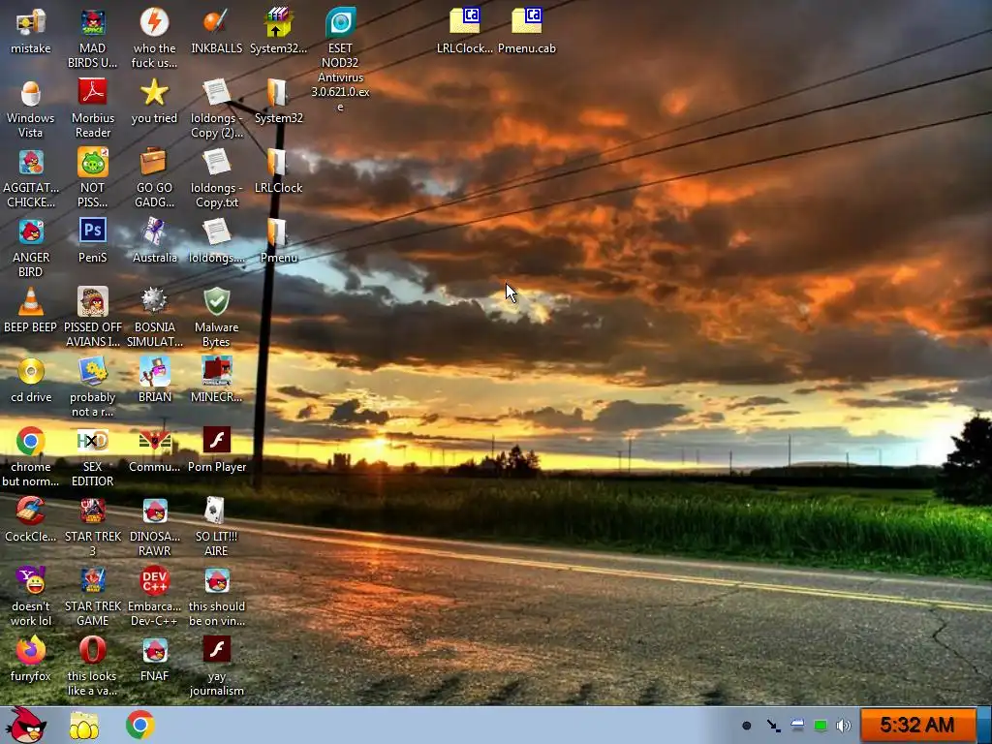Select 'this should be on vin...' icon
Viewport: 992px width, 744px height.
(216, 581)
